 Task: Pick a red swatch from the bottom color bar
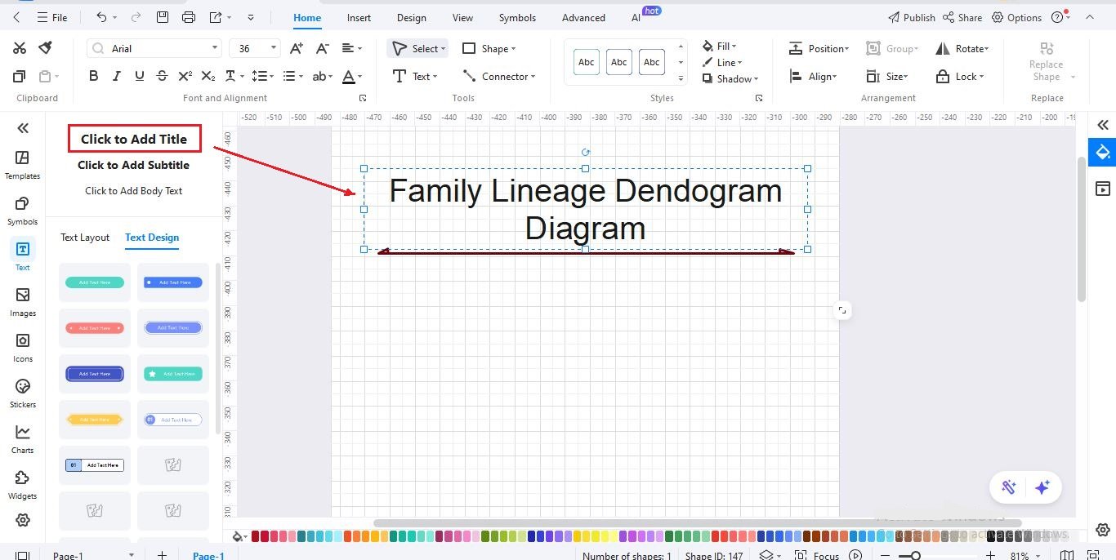[255, 537]
